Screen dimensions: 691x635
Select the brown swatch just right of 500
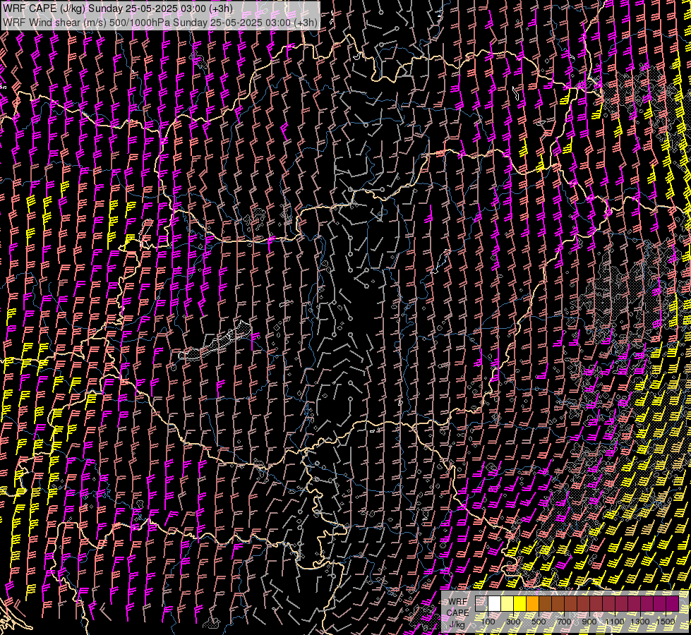(545, 603)
